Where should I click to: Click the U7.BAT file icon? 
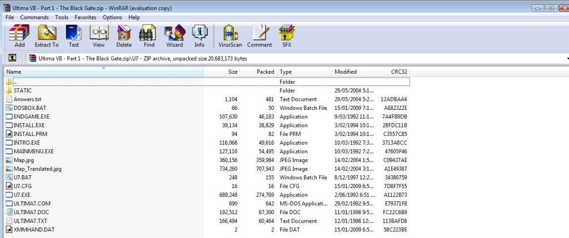point(9,178)
